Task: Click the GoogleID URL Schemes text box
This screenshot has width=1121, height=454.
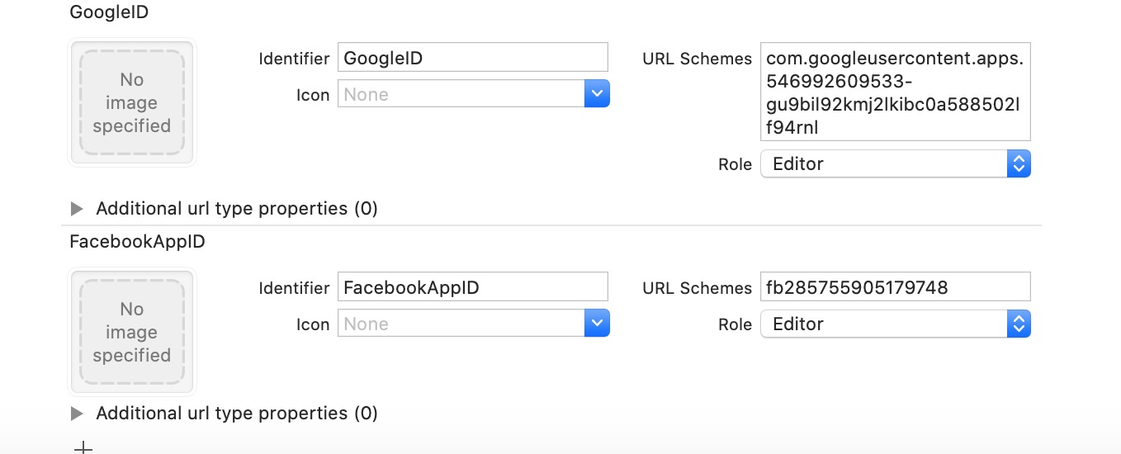Action: point(895,92)
